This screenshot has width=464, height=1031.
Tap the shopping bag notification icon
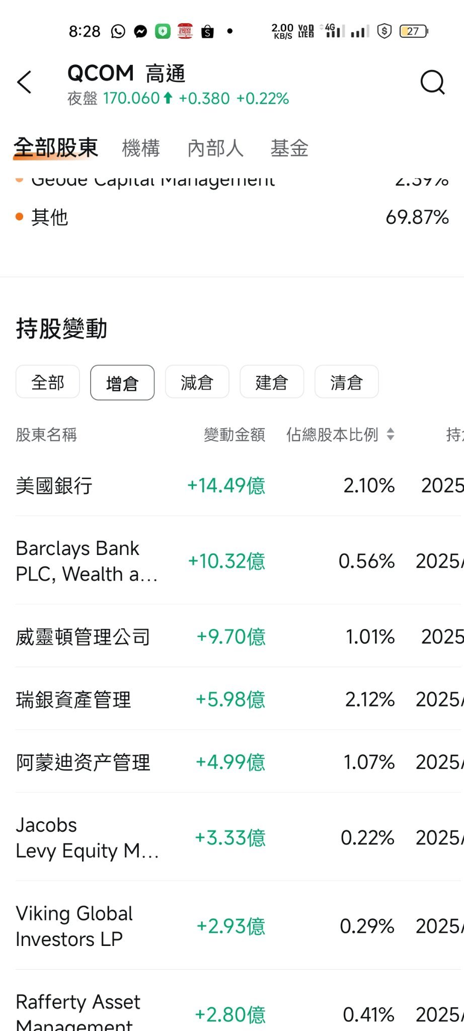pos(207,32)
